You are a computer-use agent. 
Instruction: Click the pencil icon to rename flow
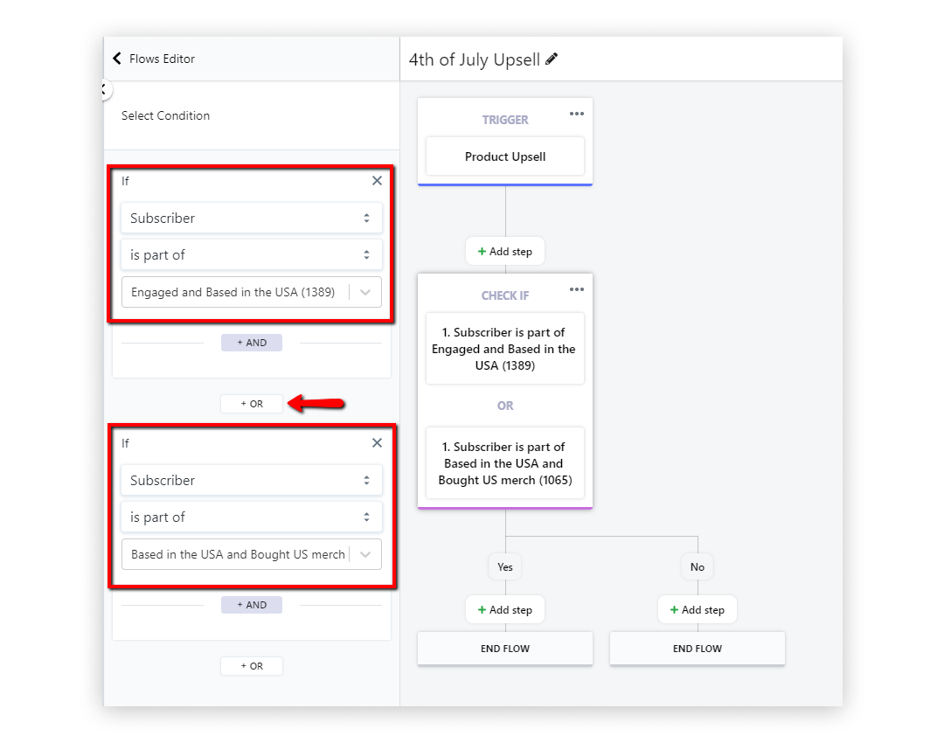pos(552,59)
